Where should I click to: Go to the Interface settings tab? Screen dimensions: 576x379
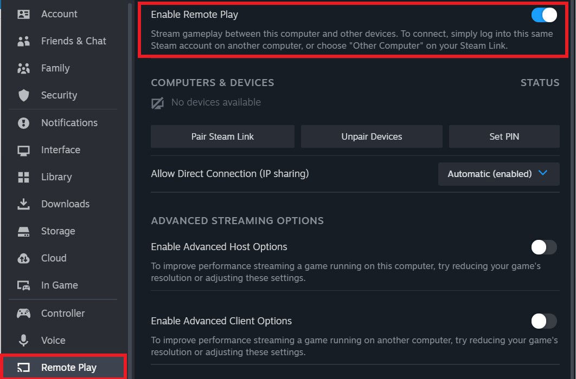coord(60,150)
